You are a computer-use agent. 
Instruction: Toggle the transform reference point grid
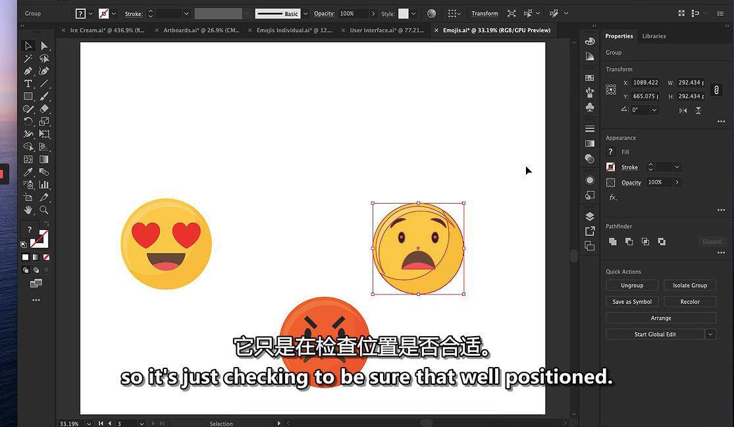click(x=611, y=90)
